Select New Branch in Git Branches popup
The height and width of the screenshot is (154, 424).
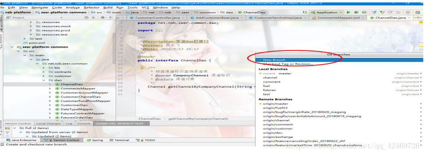(x=340, y=60)
